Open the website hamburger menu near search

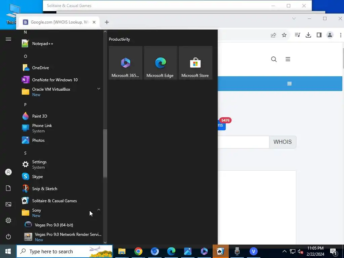[288, 59]
